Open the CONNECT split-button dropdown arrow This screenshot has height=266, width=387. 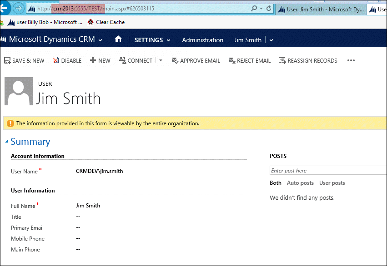(161, 60)
